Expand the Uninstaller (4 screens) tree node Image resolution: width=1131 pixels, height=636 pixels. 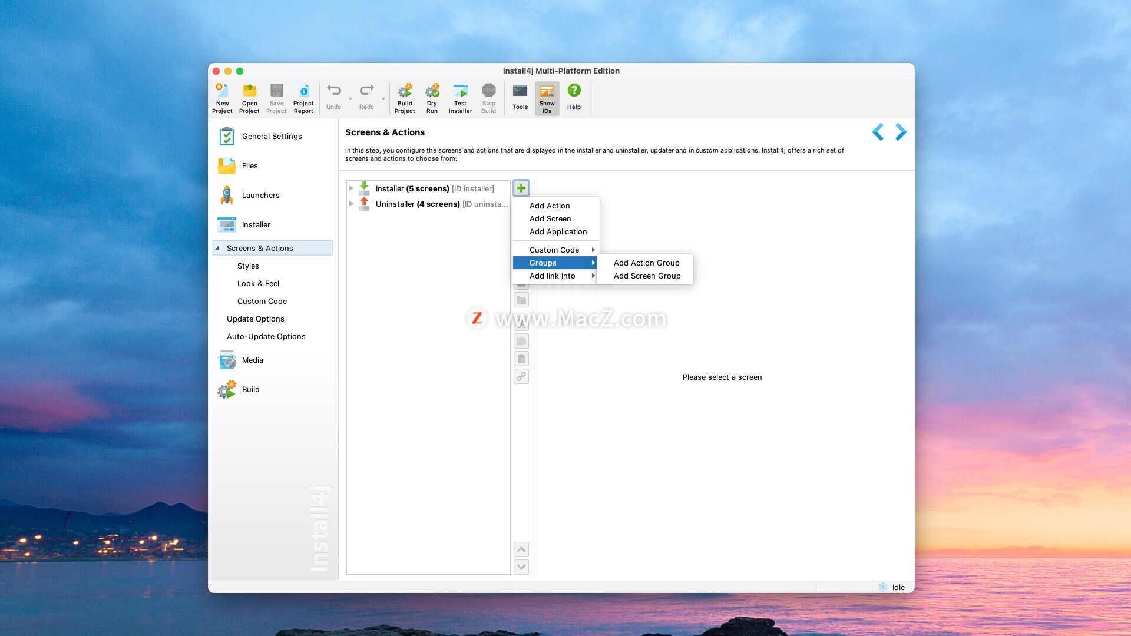tap(351, 204)
